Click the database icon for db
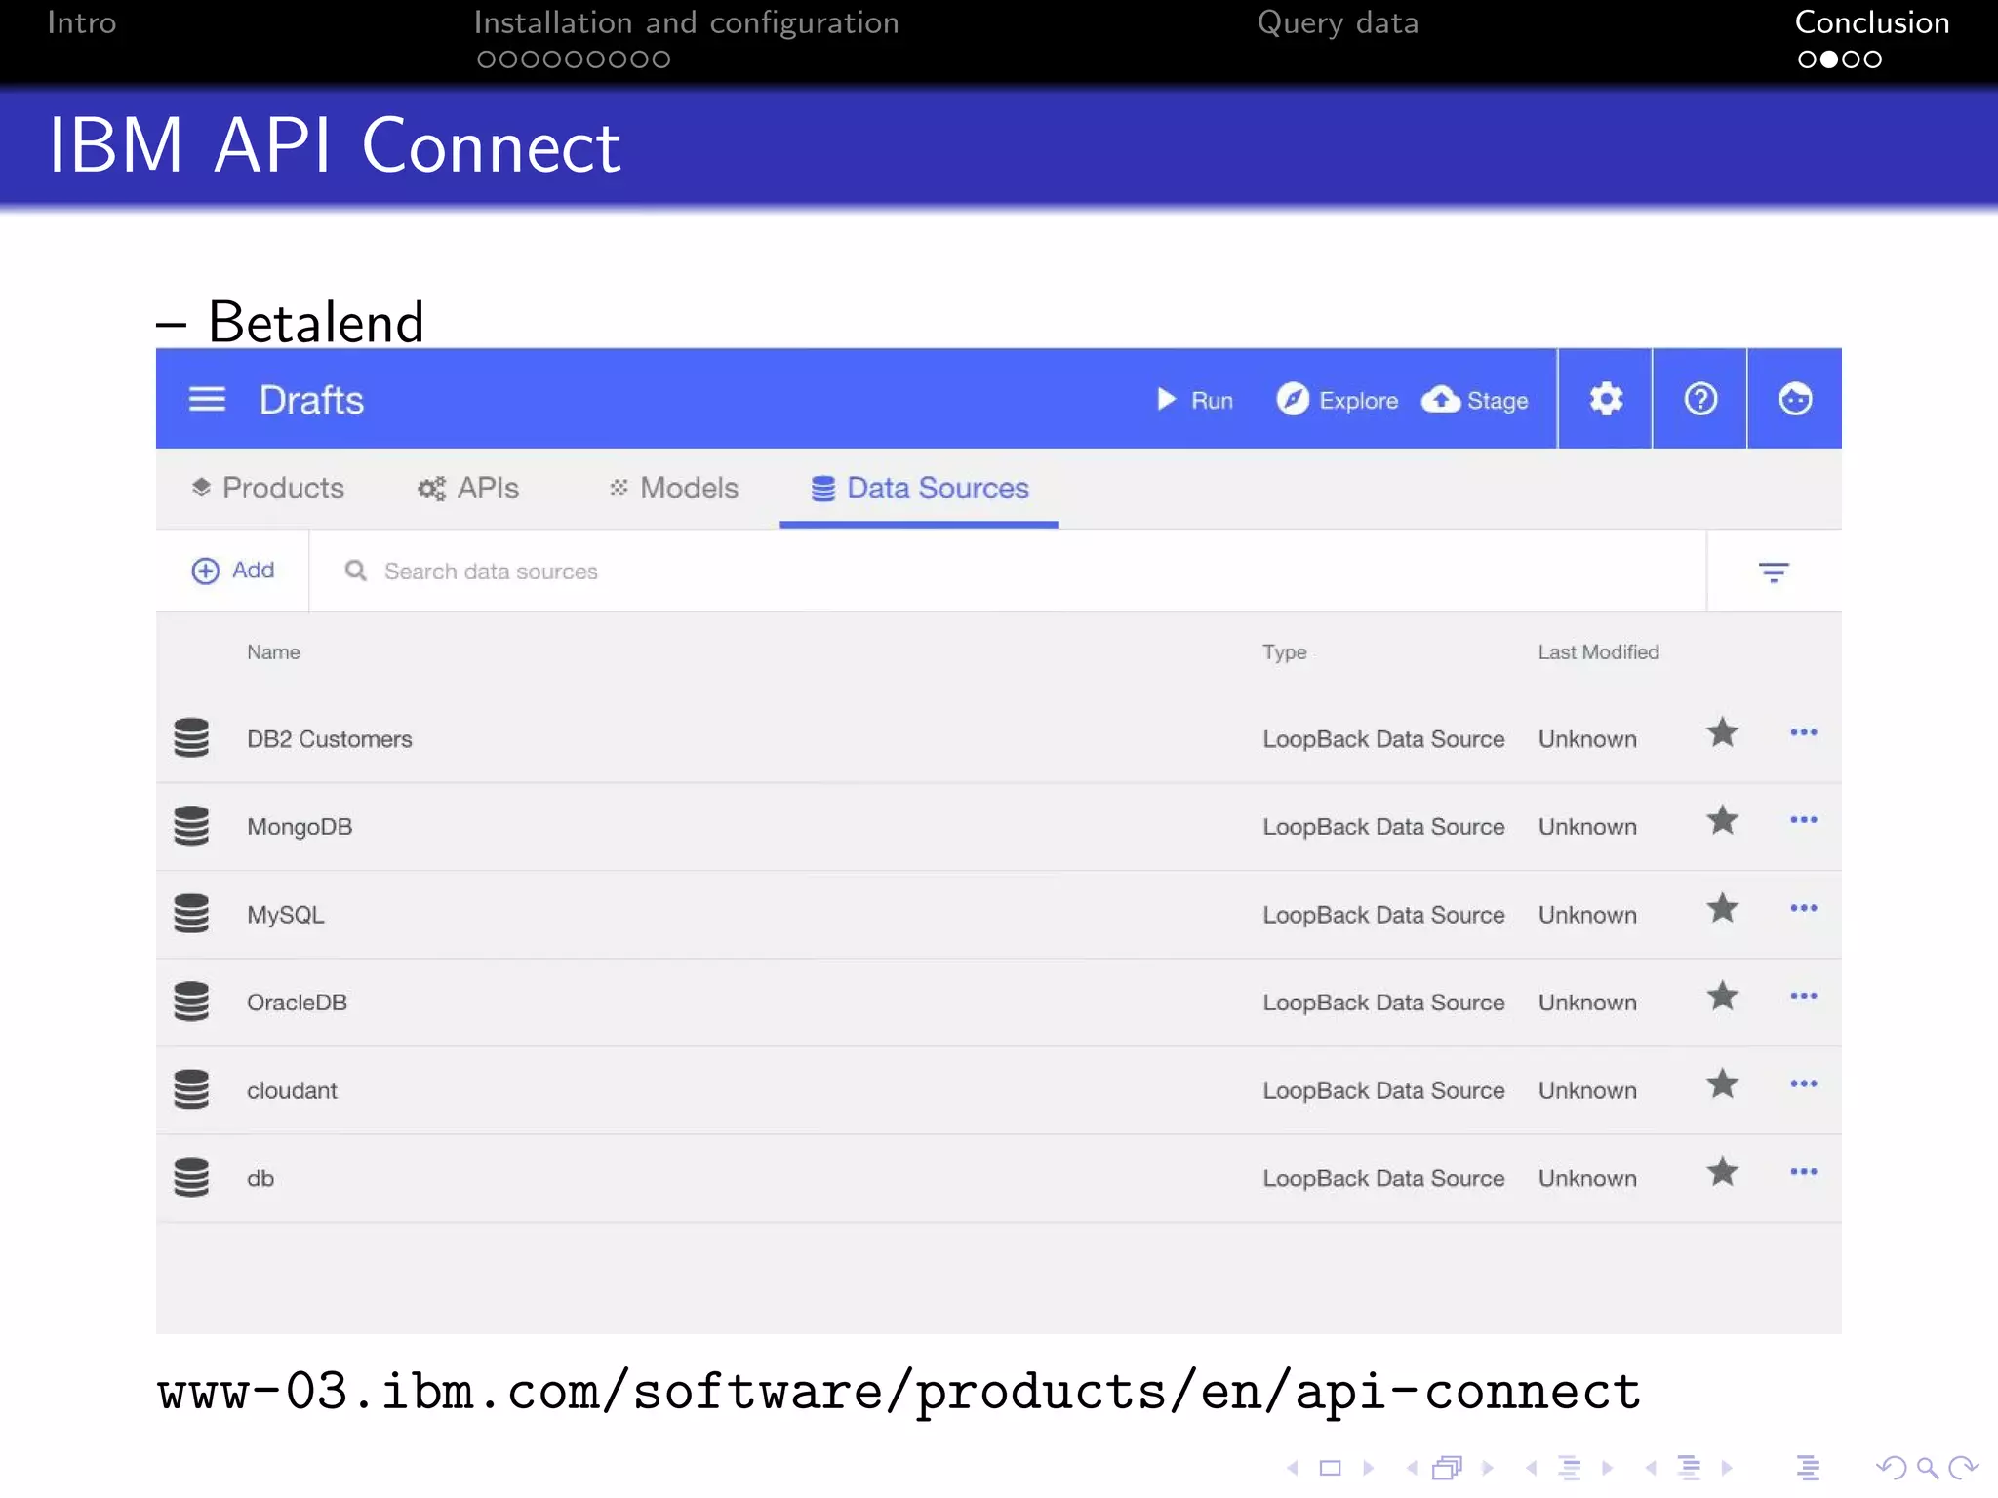The image size is (1998, 1498). click(191, 1176)
